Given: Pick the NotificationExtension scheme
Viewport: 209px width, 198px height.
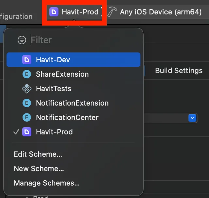Looking at the screenshot, I should point(72,103).
